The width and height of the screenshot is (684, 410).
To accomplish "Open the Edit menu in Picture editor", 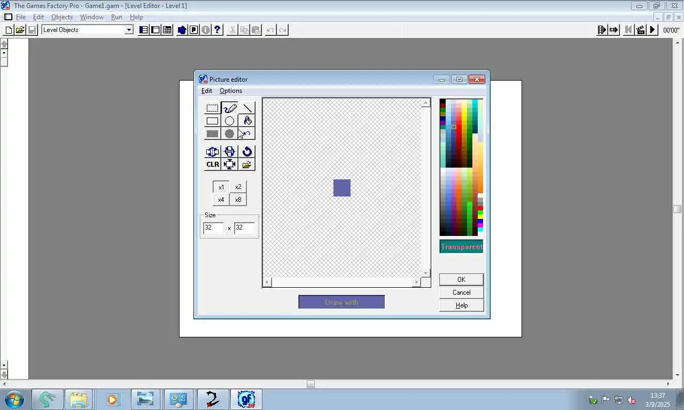I will tap(207, 91).
